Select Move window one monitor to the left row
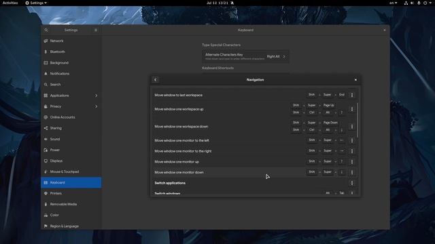The height and width of the screenshot is (244, 435). (x=254, y=140)
